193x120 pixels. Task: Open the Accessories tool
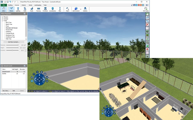pyautogui.click(x=52, y=9)
